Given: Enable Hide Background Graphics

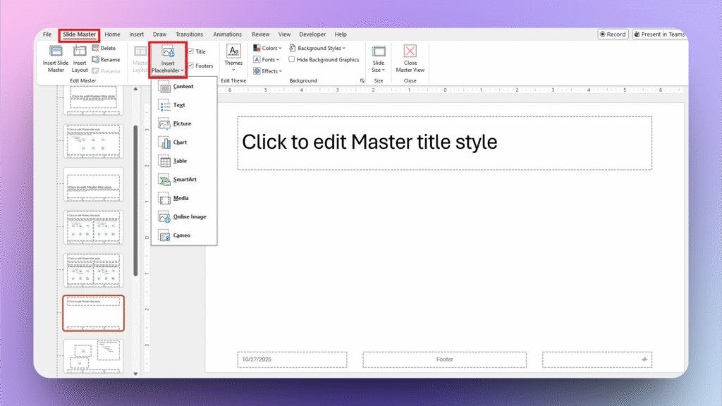Looking at the screenshot, I should (291, 59).
